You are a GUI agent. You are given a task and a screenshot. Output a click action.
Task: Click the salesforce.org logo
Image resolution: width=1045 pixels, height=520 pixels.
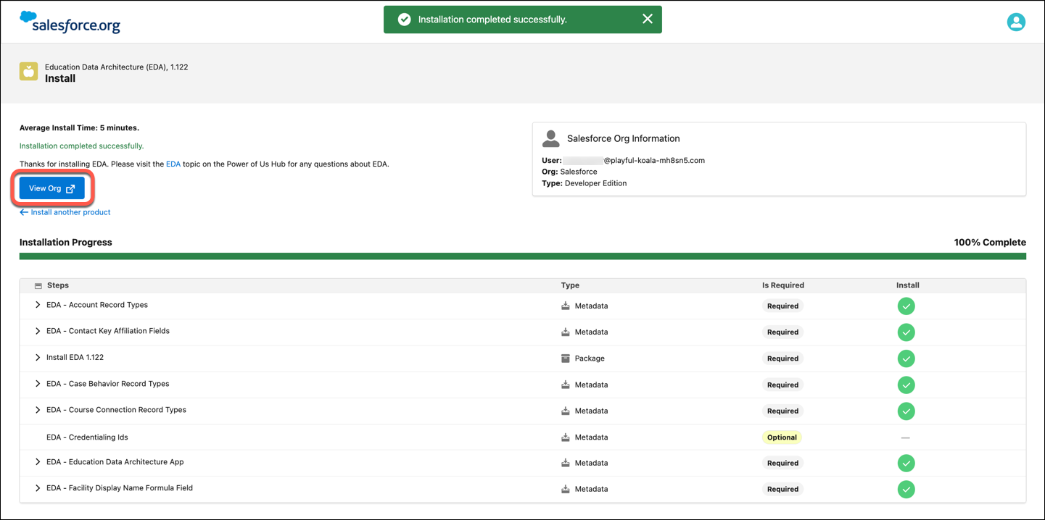(70, 21)
